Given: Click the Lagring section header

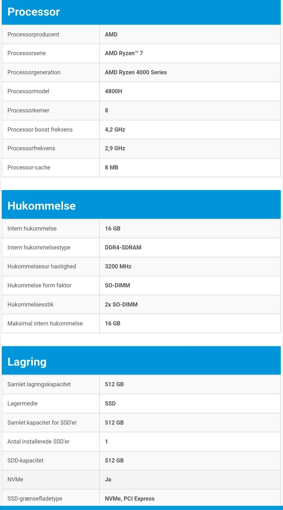Looking at the screenshot, I should point(27,362).
